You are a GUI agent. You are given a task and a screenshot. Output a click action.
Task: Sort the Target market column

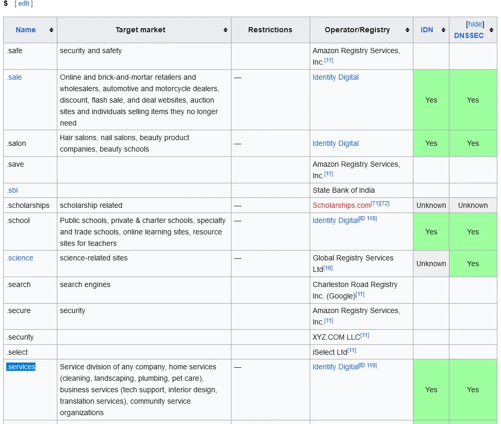(x=225, y=30)
